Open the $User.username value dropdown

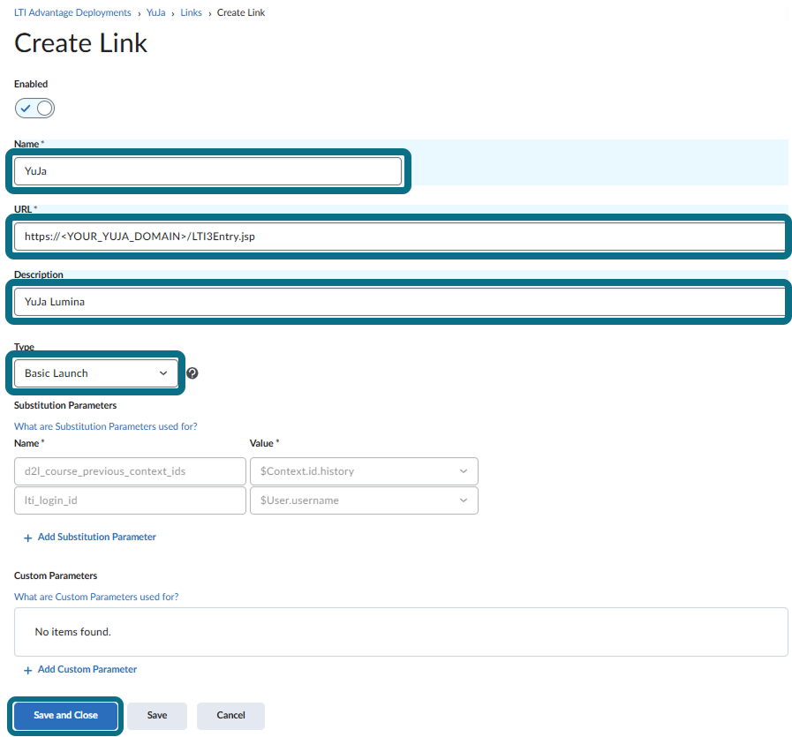[364, 500]
